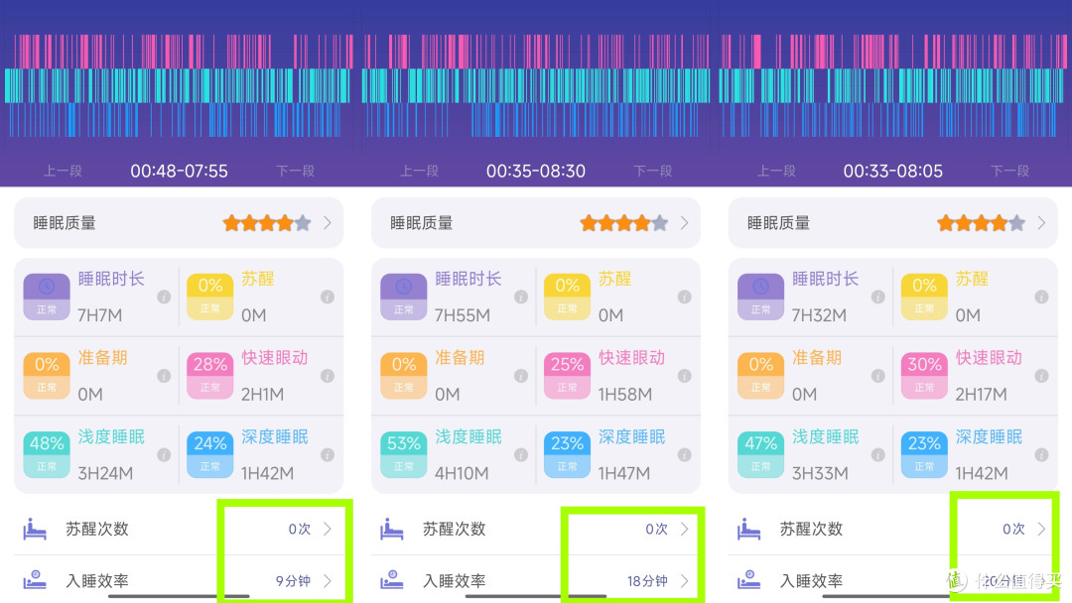This screenshot has width=1072, height=603.
Task: Tap info icon beside 7H7M sleep duration
Action: point(164,297)
